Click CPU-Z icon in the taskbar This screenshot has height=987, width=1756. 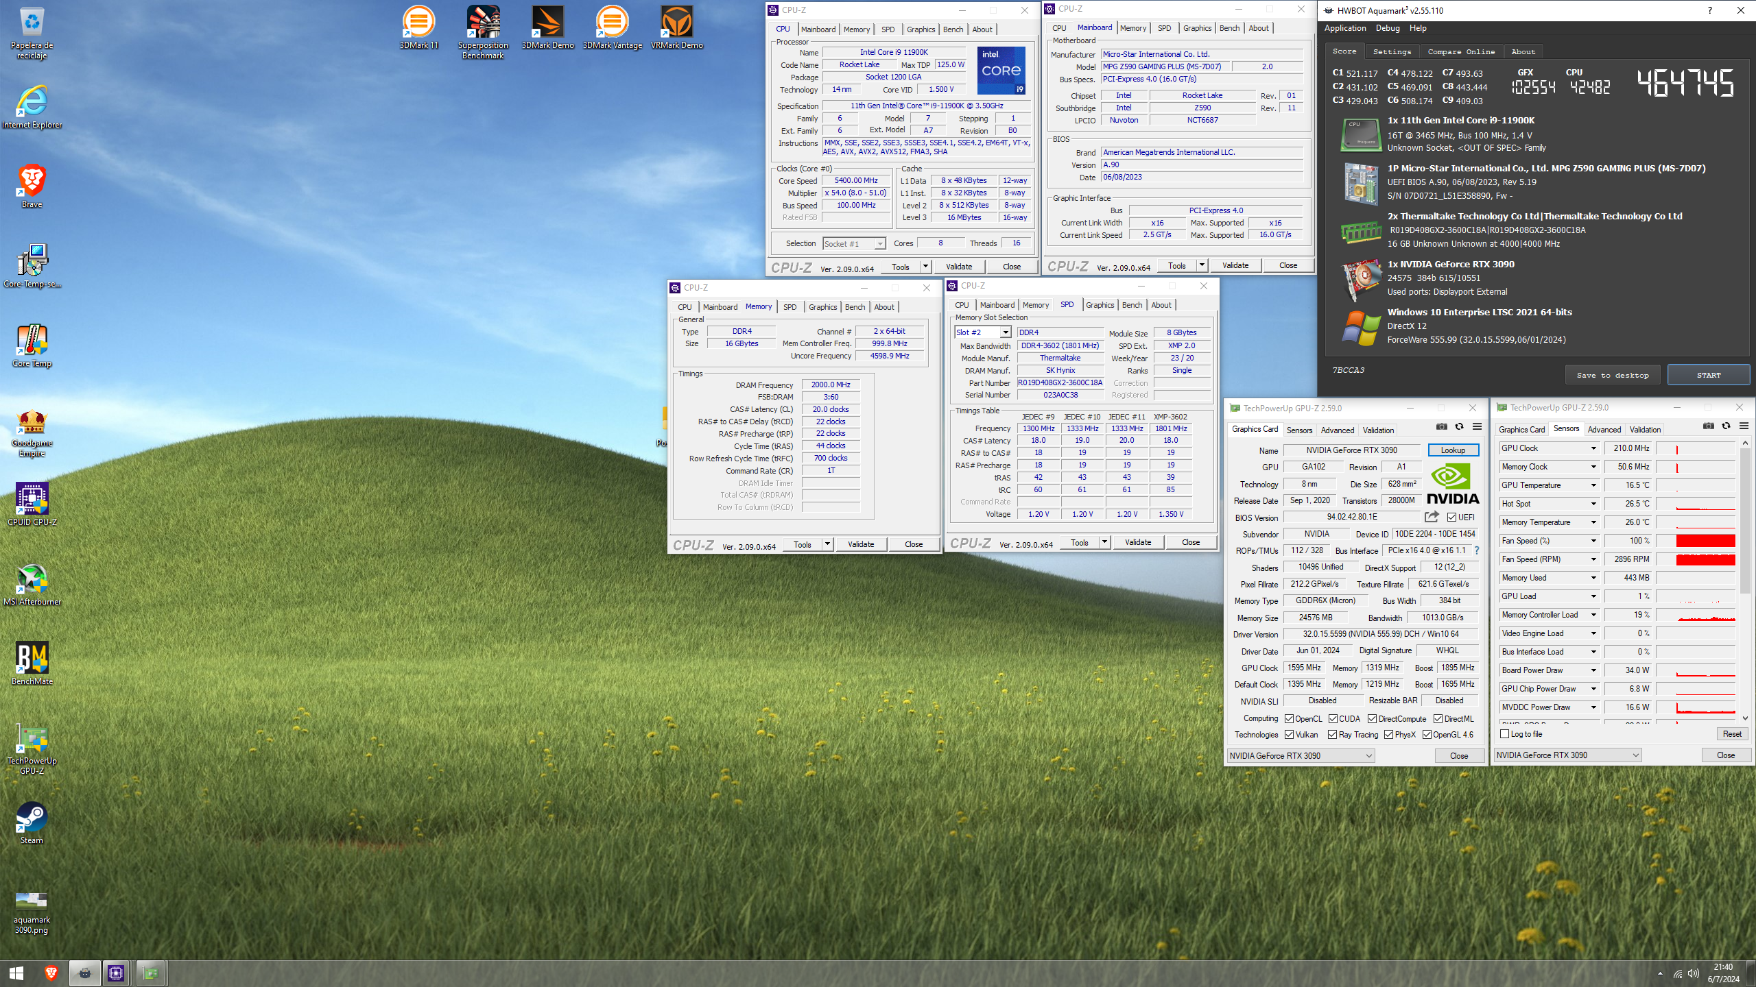click(116, 973)
